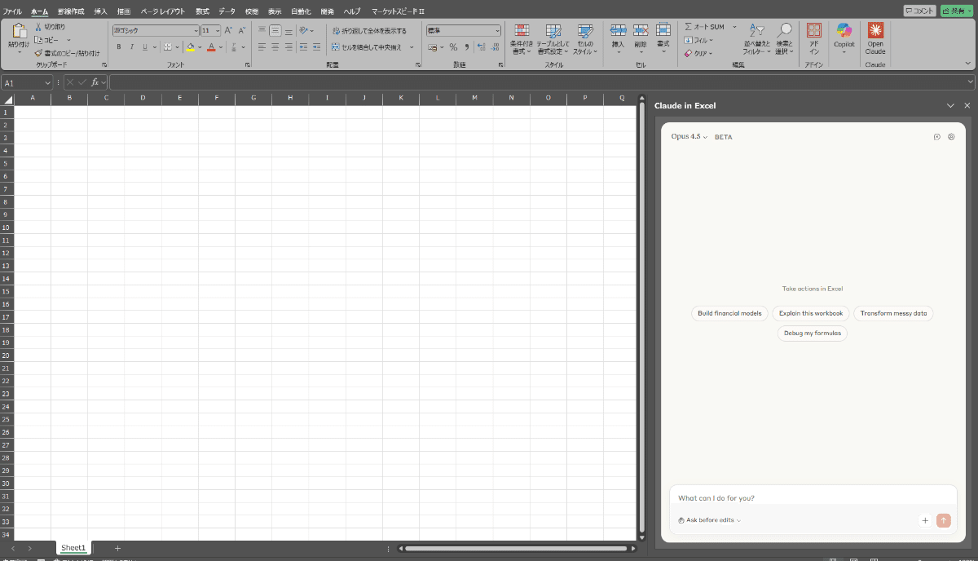Switch to the Insert (挿入) tab

coord(100,11)
